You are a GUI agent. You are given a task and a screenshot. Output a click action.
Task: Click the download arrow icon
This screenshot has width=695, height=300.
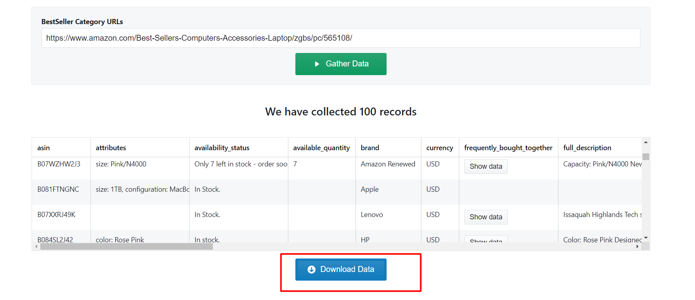(312, 270)
